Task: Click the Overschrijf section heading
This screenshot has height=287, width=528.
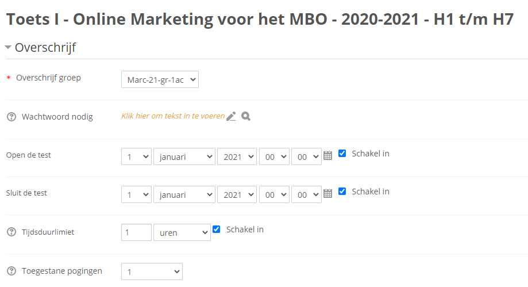Action: [45, 48]
